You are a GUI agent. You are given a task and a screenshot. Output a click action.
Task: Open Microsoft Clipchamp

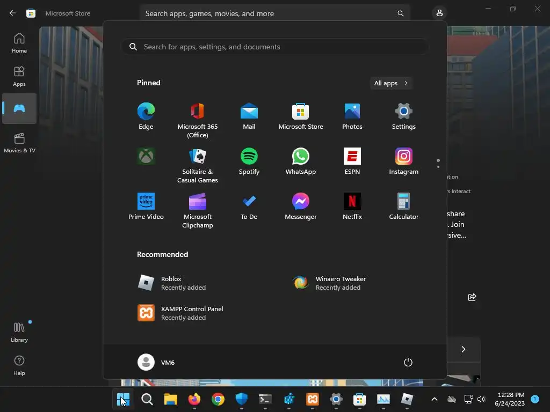(198, 210)
